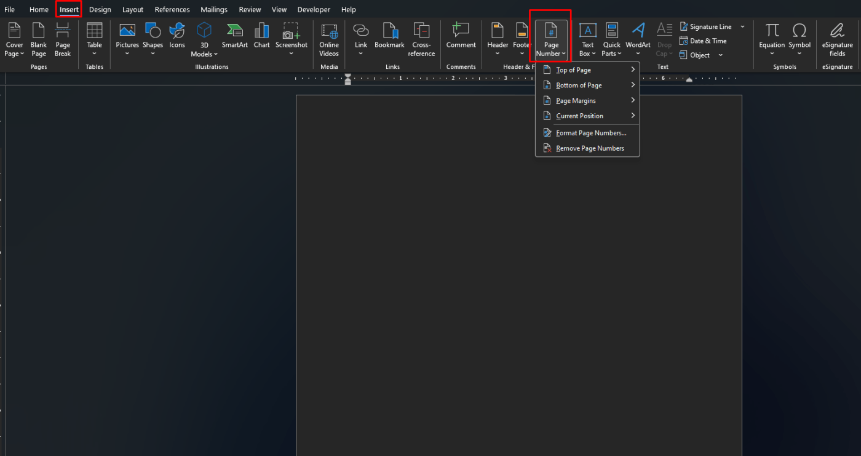Insert Online Videos
This screenshot has width=861, height=456.
329,41
